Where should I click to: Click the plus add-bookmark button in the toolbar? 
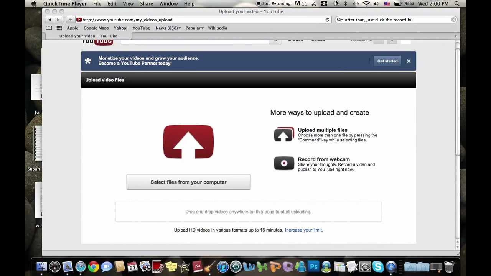click(x=71, y=20)
